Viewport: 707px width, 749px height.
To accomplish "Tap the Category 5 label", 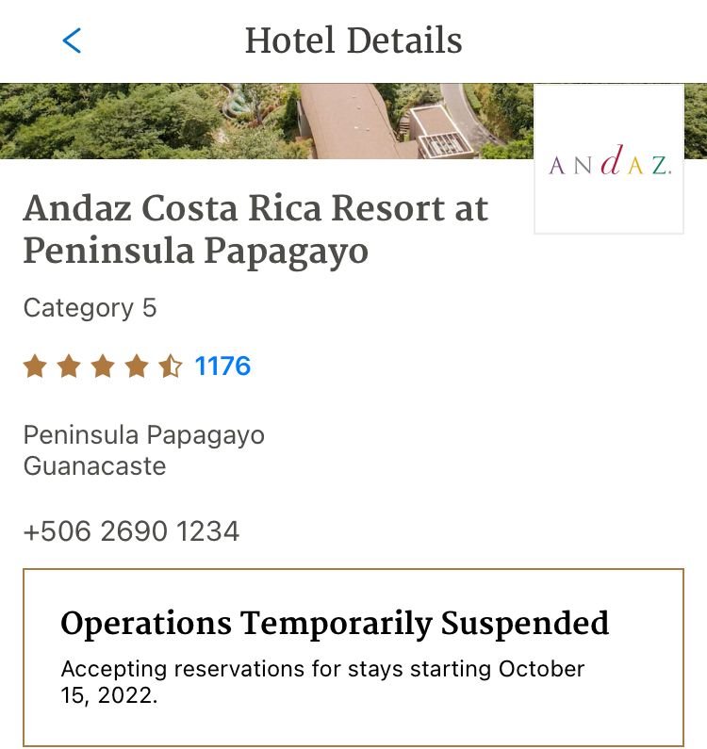I will pos(90,308).
